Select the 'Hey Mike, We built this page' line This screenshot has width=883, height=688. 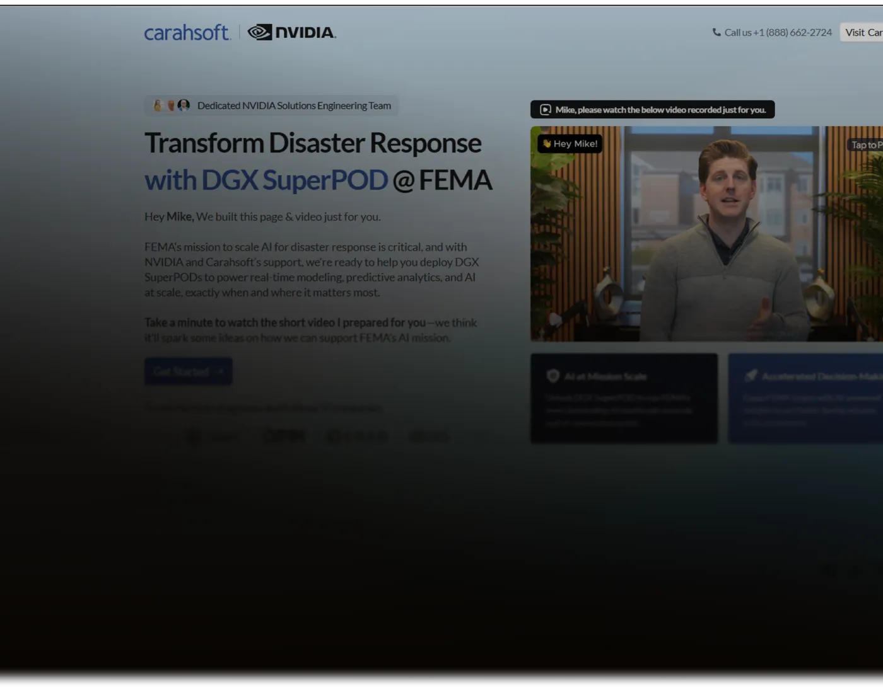click(x=262, y=217)
